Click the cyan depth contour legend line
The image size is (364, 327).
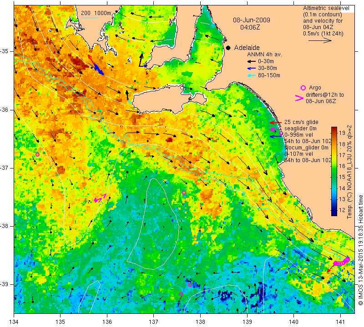click(x=90, y=18)
